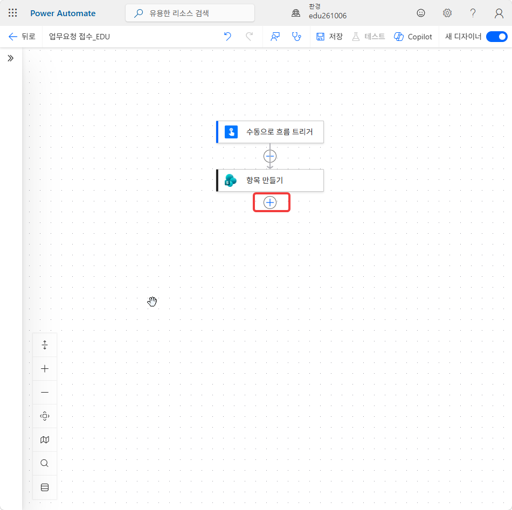Screen dimensions: 512x510
Task: Open the help question mark icon
Action: 473,13
